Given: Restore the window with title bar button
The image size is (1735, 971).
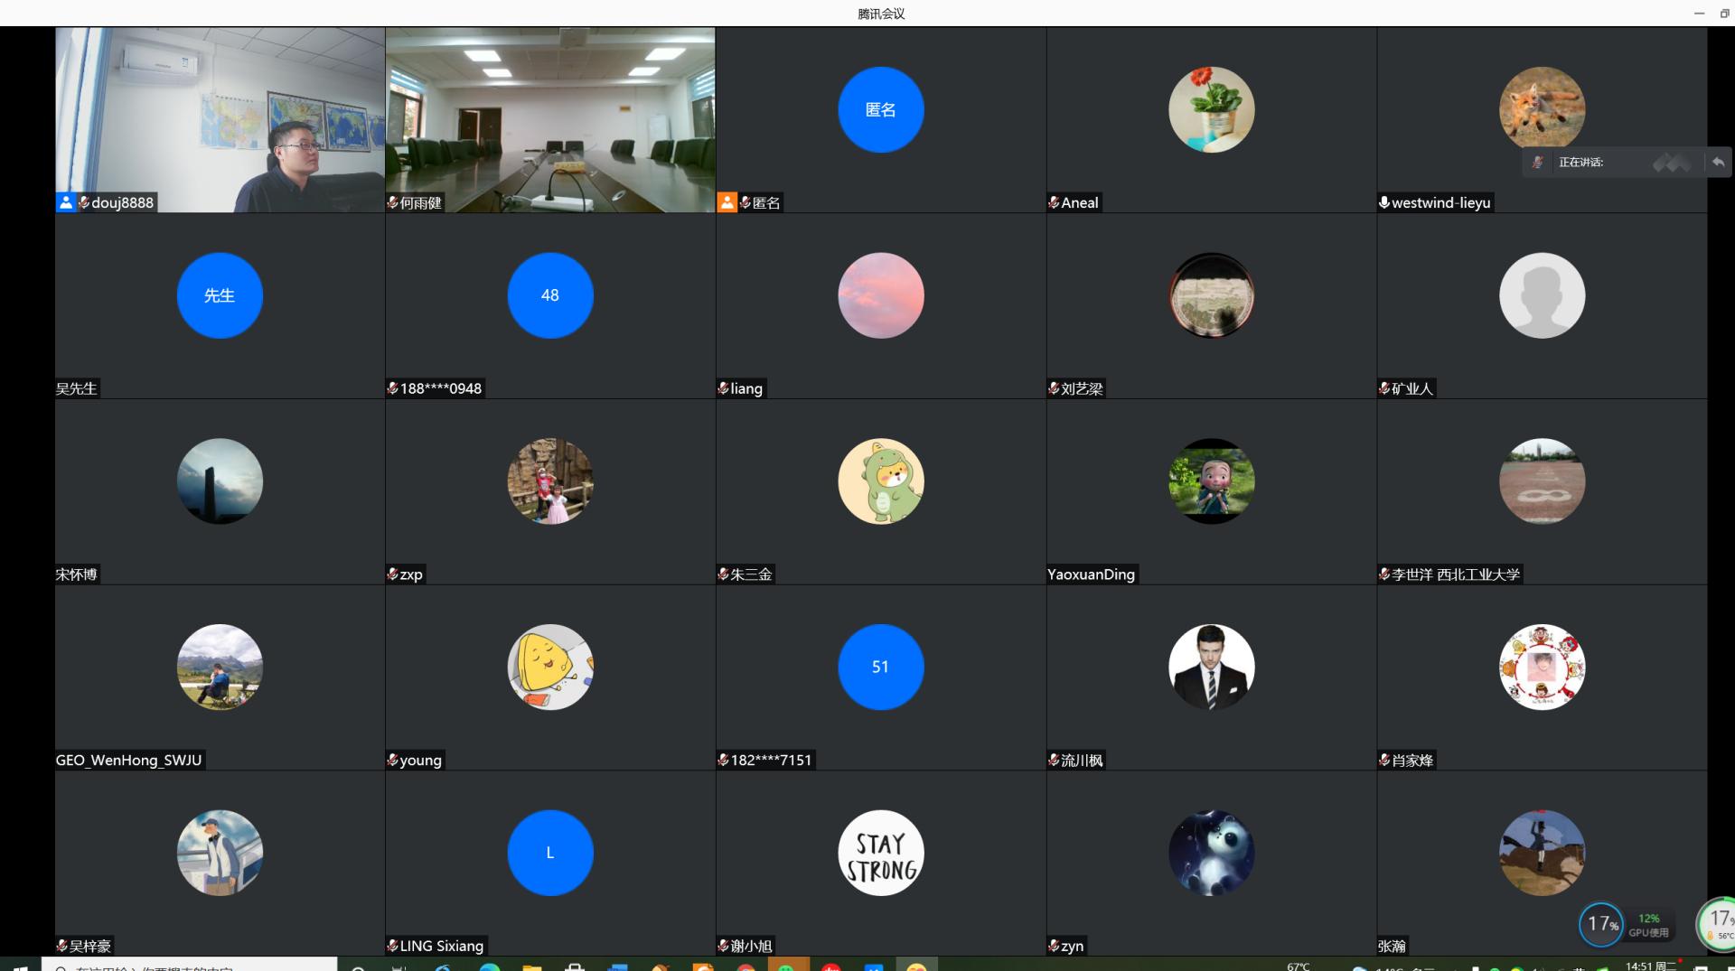Looking at the screenshot, I should 1724,14.
